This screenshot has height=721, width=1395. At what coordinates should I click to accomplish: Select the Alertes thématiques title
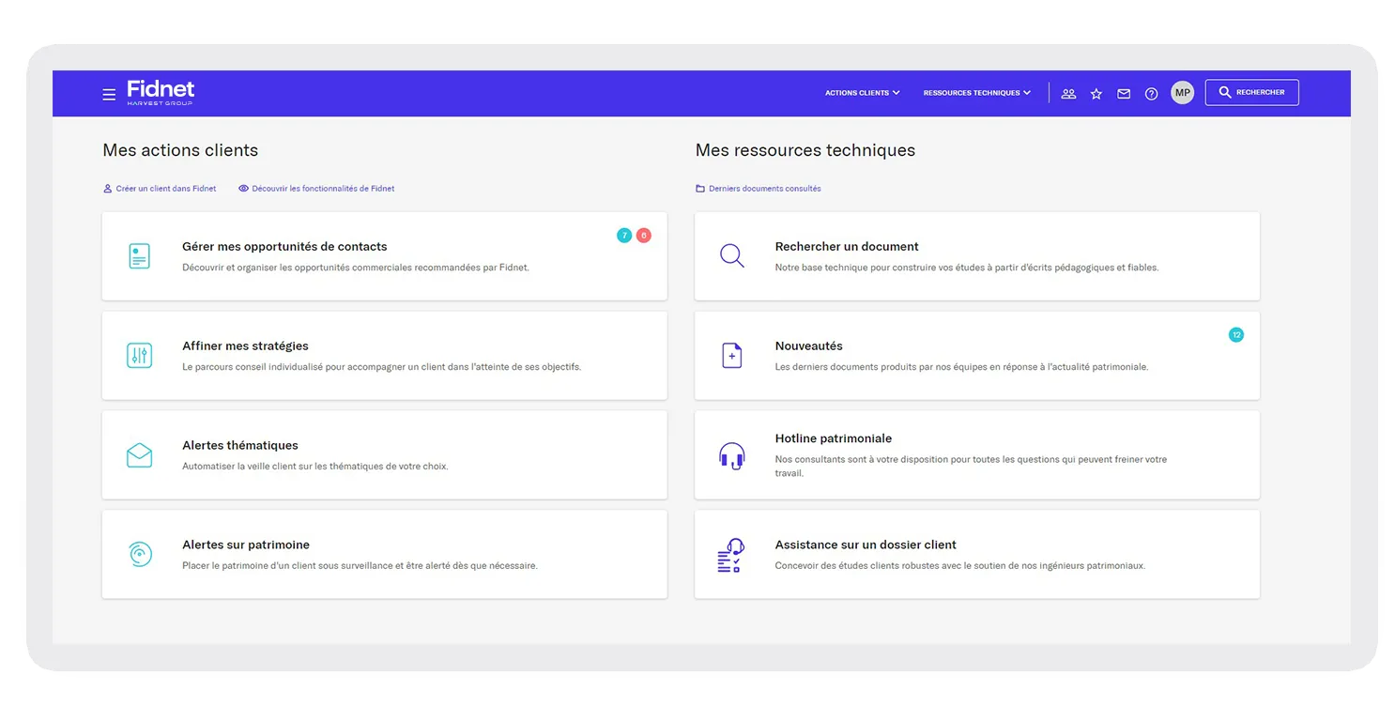[x=240, y=446]
